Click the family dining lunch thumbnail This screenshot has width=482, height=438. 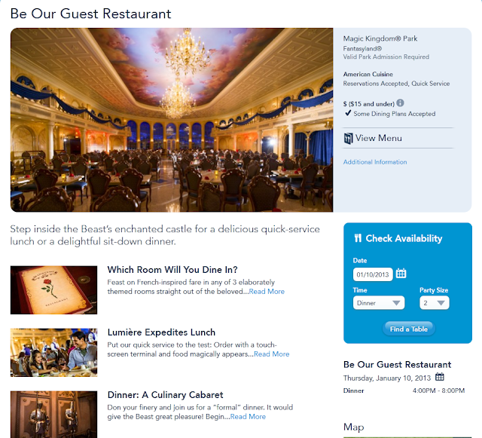(53, 352)
